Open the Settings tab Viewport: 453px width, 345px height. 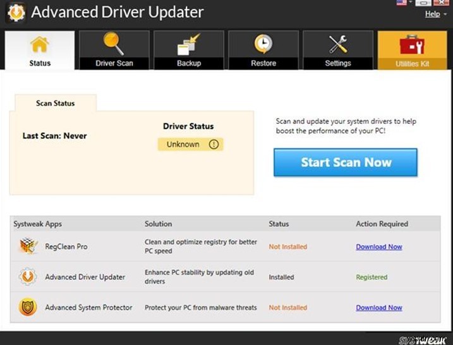(x=338, y=51)
